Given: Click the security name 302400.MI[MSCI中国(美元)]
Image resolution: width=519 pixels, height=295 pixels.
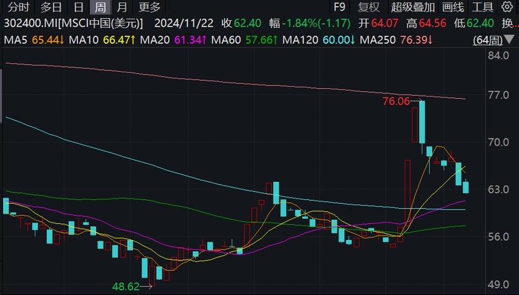Looking at the screenshot, I should point(74,23).
